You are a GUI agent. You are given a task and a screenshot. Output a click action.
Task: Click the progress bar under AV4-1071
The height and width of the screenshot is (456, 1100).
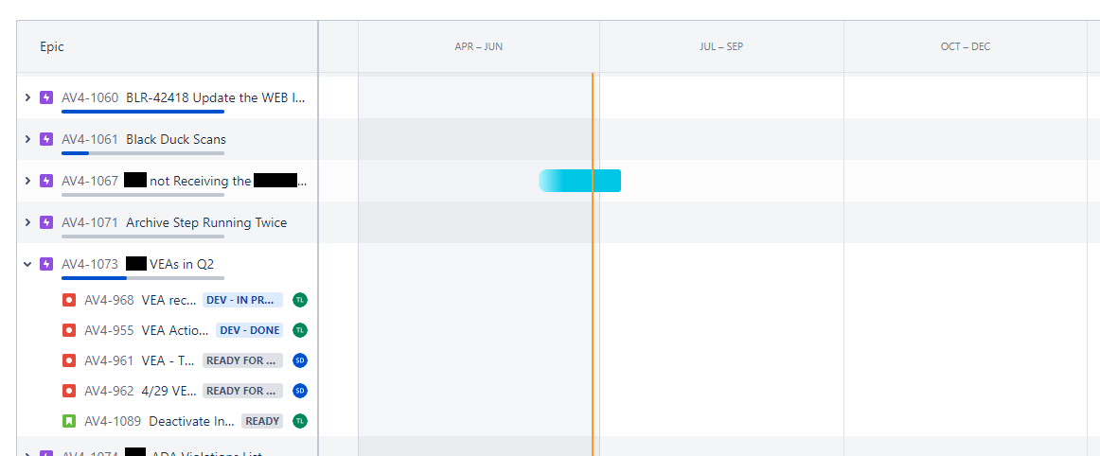(x=143, y=237)
